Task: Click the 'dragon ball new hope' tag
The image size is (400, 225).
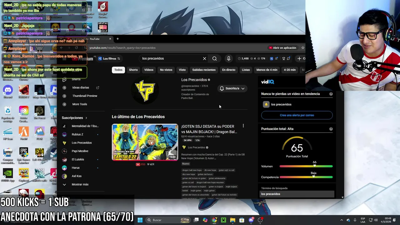Action: tap(192, 170)
